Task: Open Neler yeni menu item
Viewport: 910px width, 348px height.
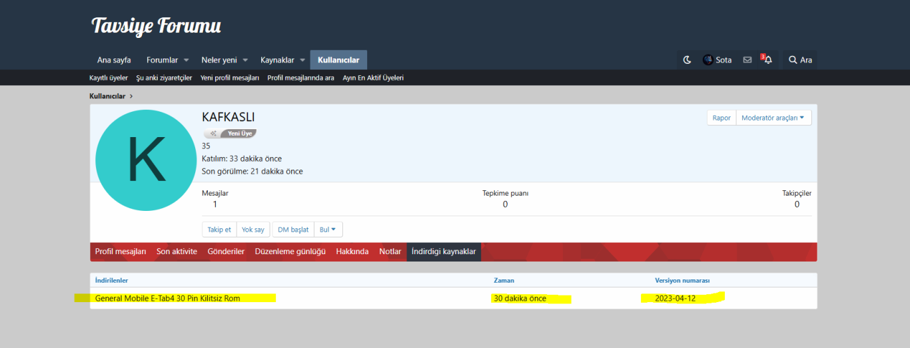Action: [219, 60]
